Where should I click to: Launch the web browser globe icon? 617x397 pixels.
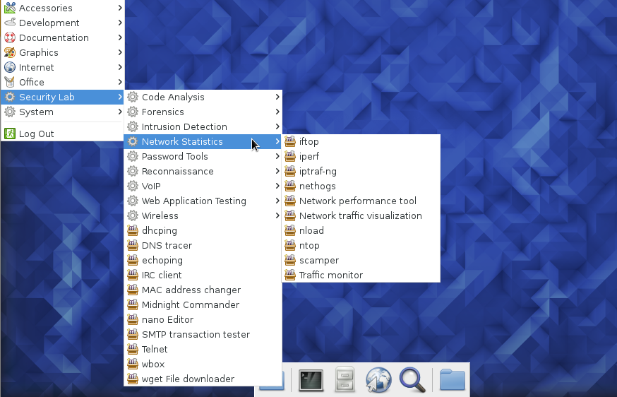378,379
